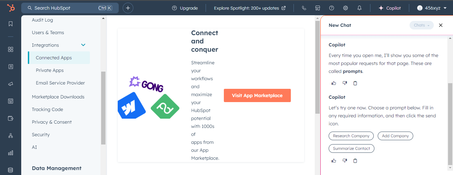453x175 pixels.
Task: Click the Copilot chat panel scrollbar
Action: point(450,123)
